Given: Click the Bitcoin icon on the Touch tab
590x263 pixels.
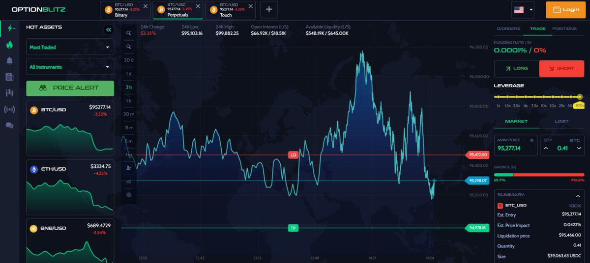Looking at the screenshot, I should point(213,9).
